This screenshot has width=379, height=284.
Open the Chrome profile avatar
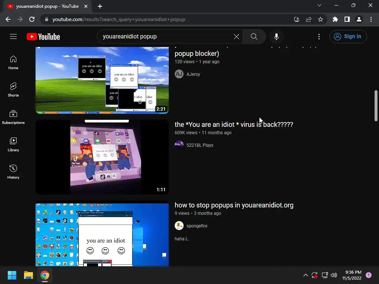pyautogui.click(x=359, y=19)
